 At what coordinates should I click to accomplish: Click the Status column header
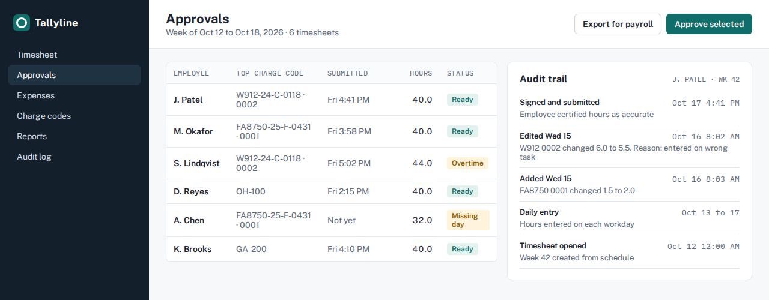(x=460, y=73)
